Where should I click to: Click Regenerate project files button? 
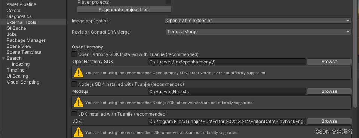pyautogui.click(x=124, y=10)
